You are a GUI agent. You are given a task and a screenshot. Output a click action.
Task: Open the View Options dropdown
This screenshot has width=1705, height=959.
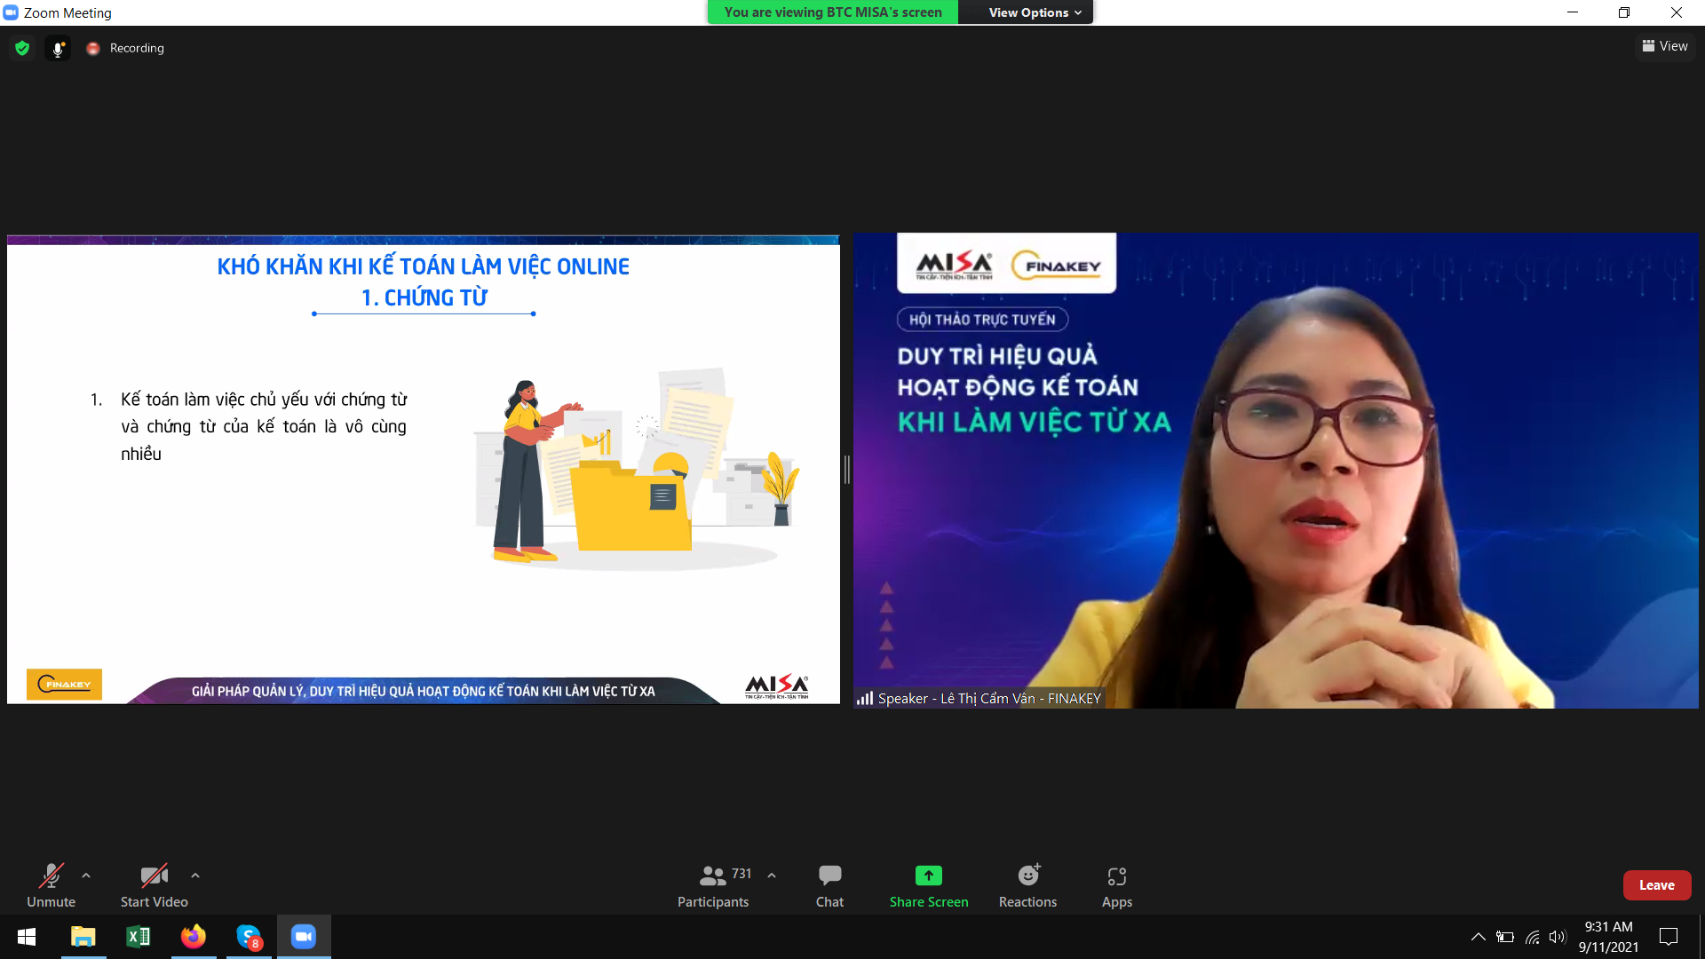pyautogui.click(x=1035, y=12)
